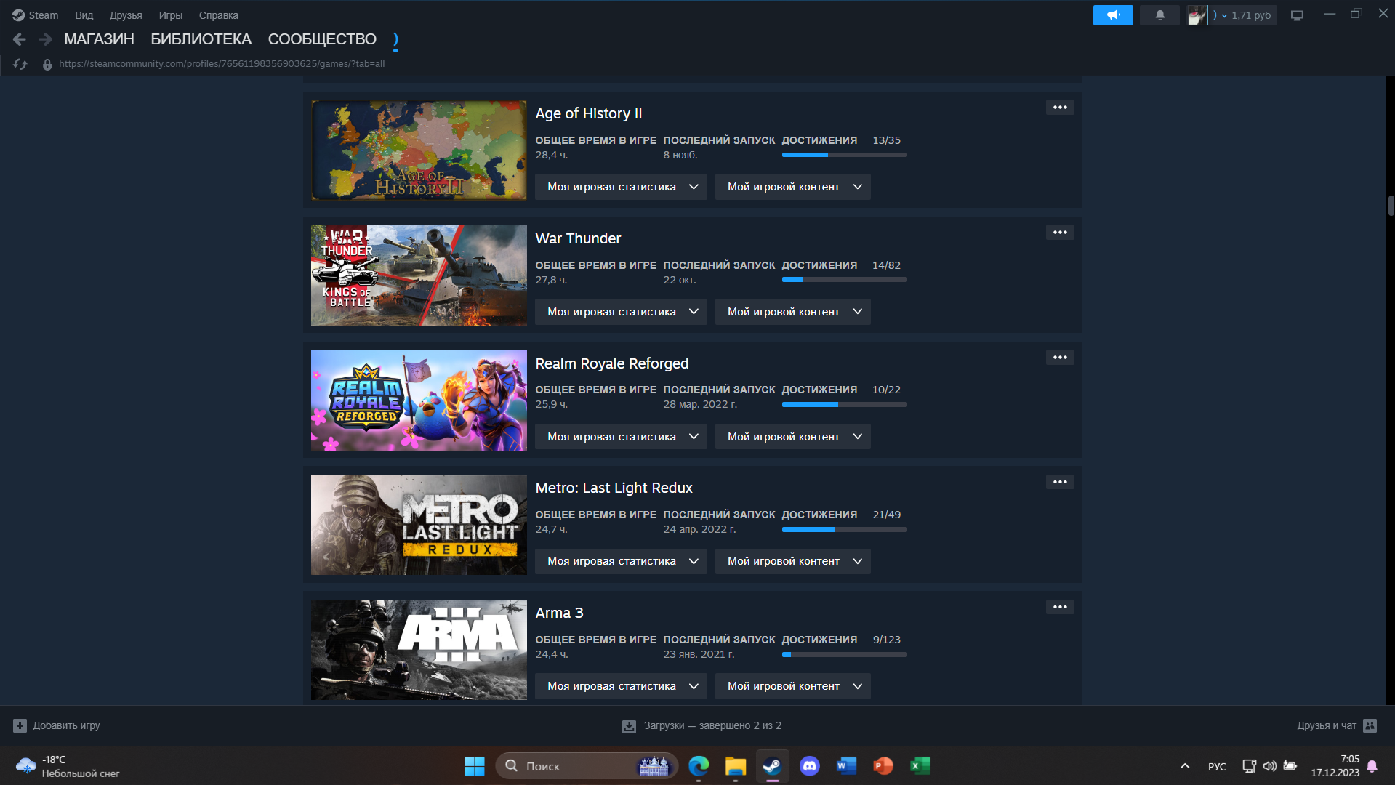Show hidden system tray icons
Image resolution: width=1395 pixels, height=785 pixels.
click(x=1185, y=766)
